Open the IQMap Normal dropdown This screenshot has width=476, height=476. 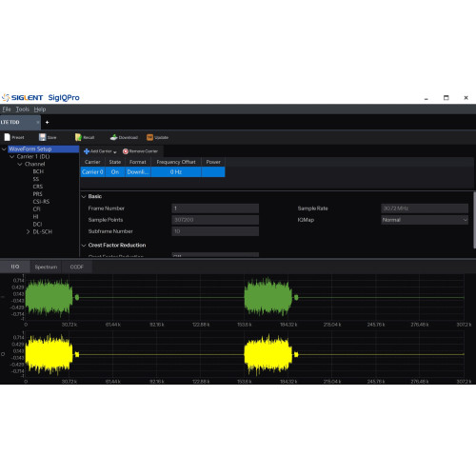coord(425,220)
